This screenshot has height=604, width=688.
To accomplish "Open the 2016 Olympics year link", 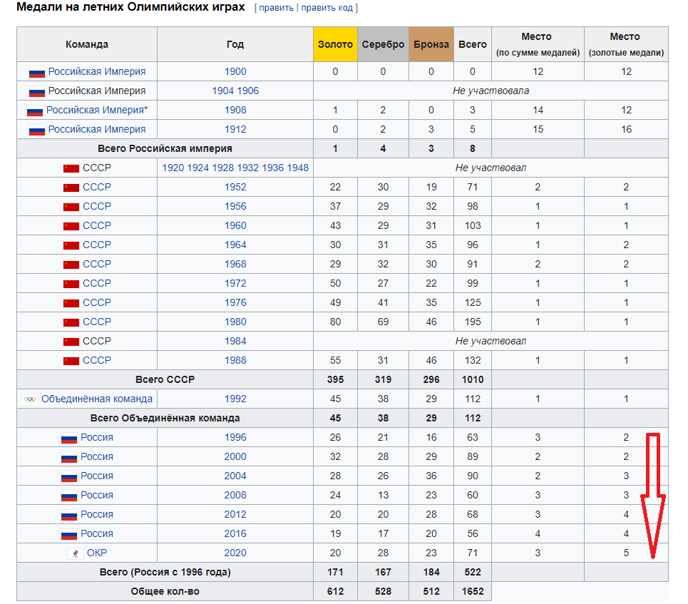I will (235, 534).
